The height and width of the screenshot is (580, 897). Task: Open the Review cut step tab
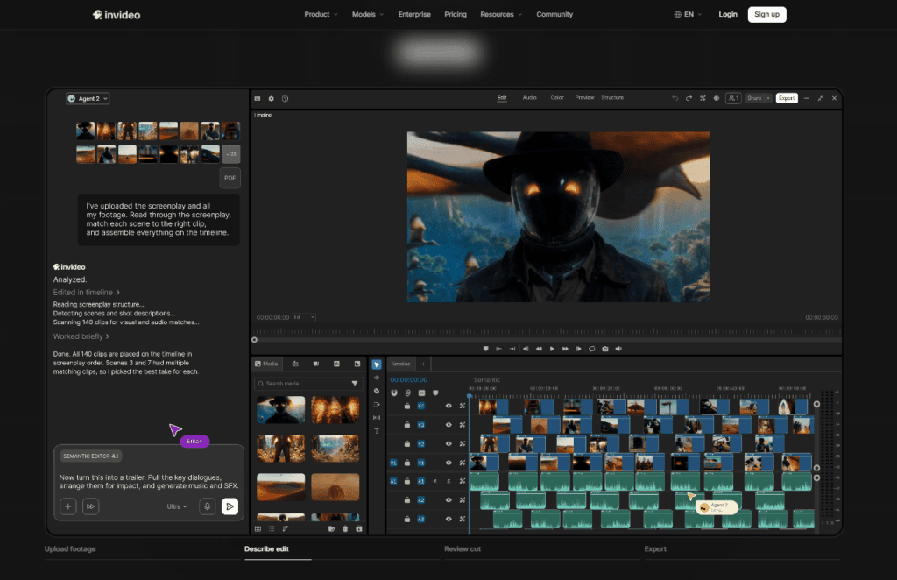[463, 549]
